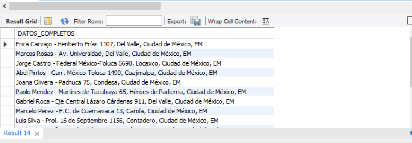Viewport: 412px width, 143px height.
Task: Select the Marcos Rosas row
Action: tap(144, 54)
